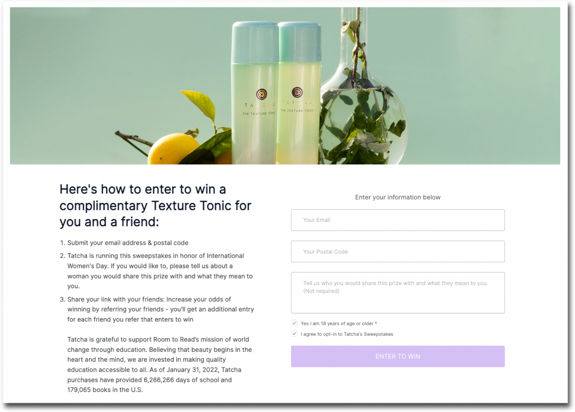
Task: Submit with the ENTER TO WIN button
Action: click(398, 356)
